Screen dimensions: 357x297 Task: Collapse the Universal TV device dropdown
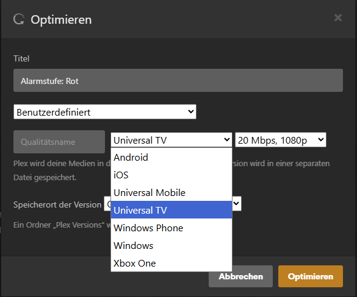coord(171,140)
